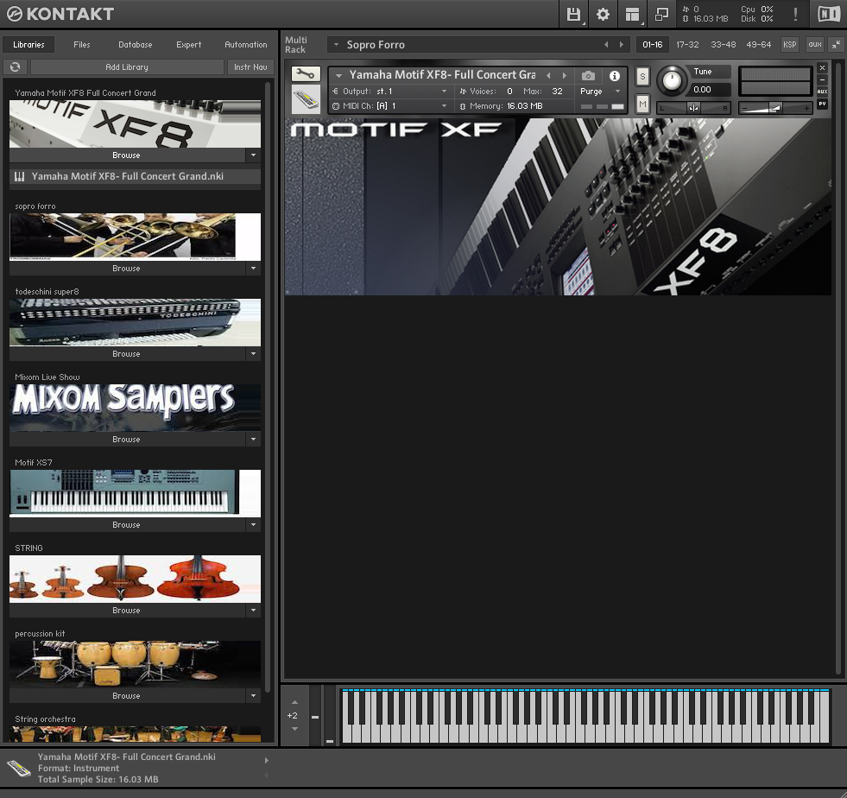Image resolution: width=847 pixels, height=798 pixels.
Task: Minimize the instrument header with minus button
Action: pos(822,80)
